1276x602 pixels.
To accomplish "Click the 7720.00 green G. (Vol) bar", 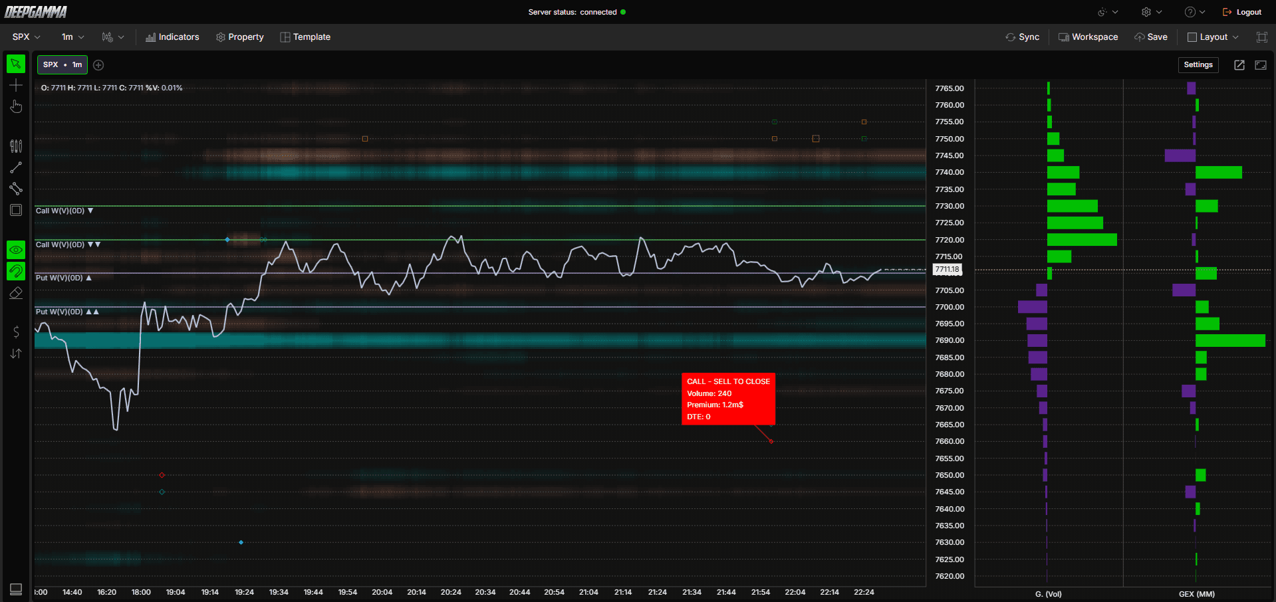I will 1082,240.
